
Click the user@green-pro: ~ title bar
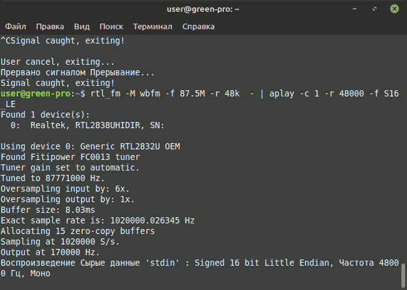pos(203,9)
